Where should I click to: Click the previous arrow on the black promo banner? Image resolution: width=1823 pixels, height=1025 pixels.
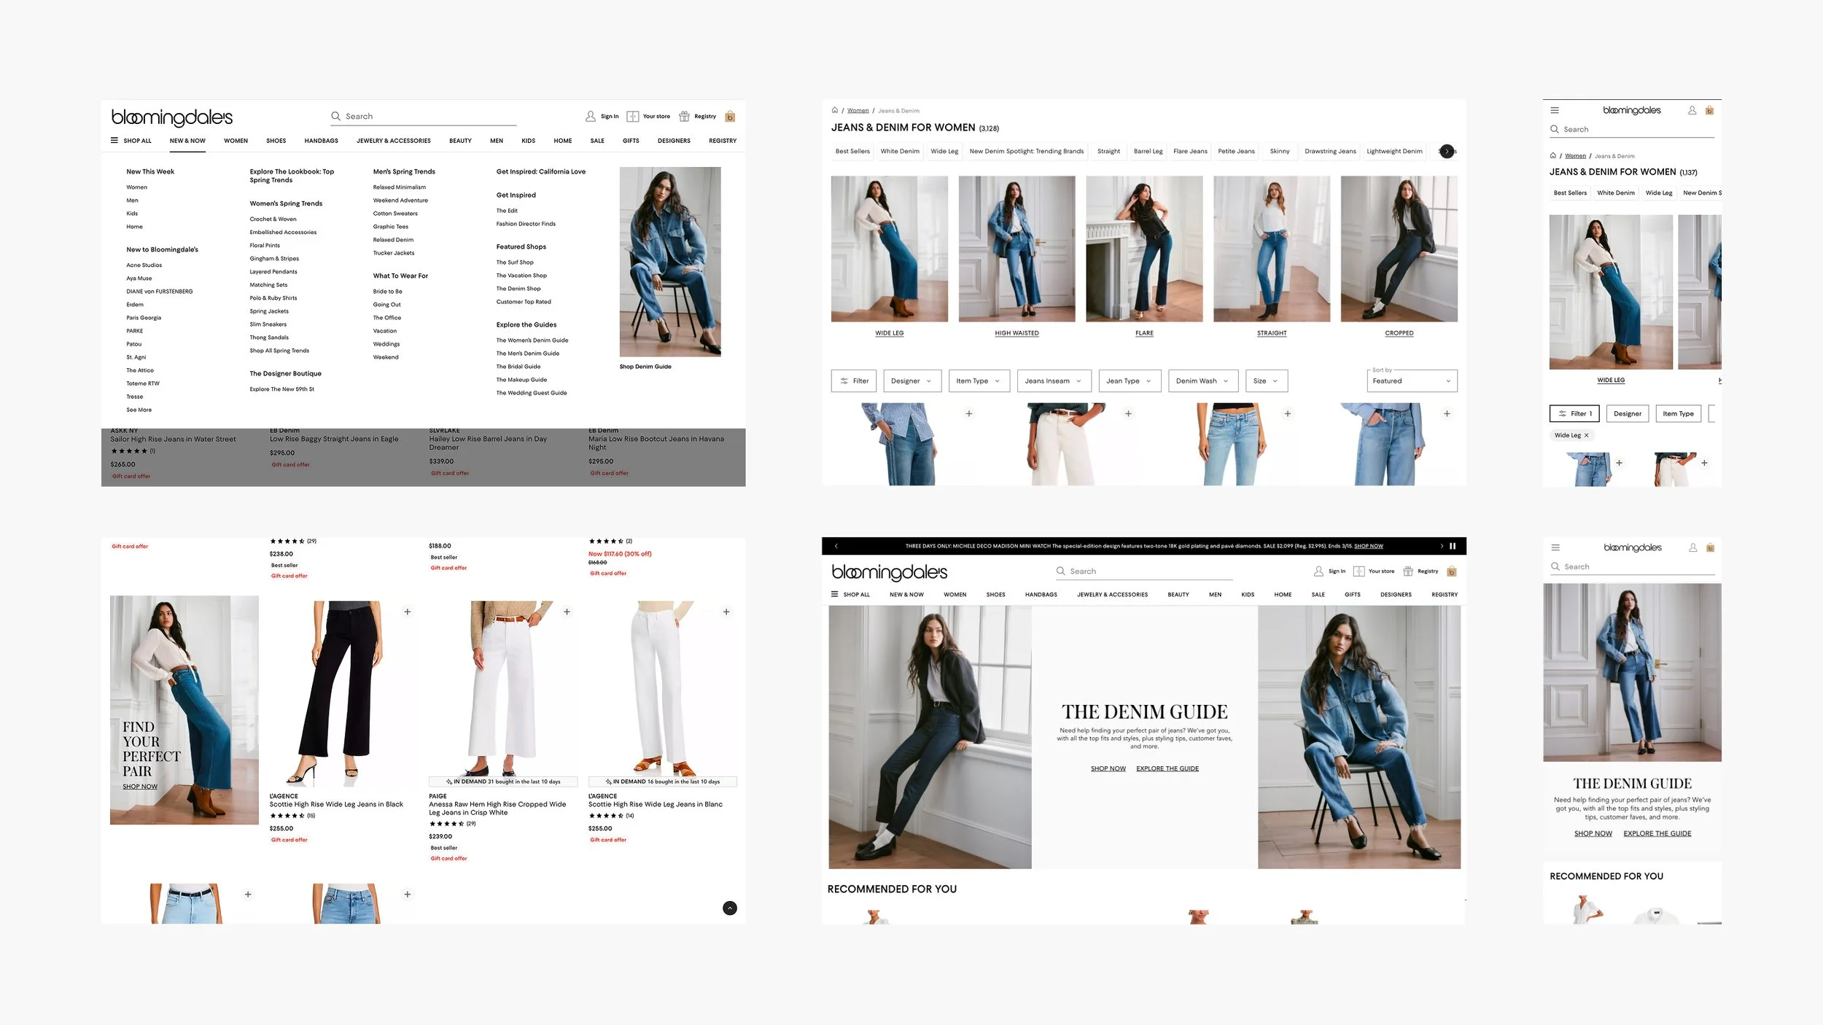tap(836, 547)
